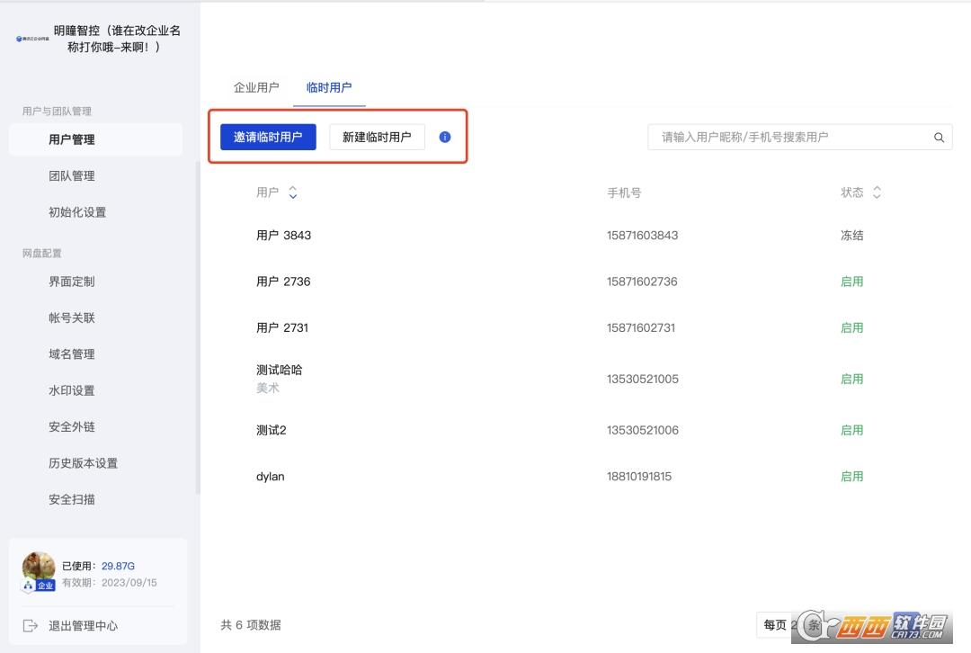Screen dimensions: 971x653
Task: Click user name 用户 2736
Action: [283, 282]
